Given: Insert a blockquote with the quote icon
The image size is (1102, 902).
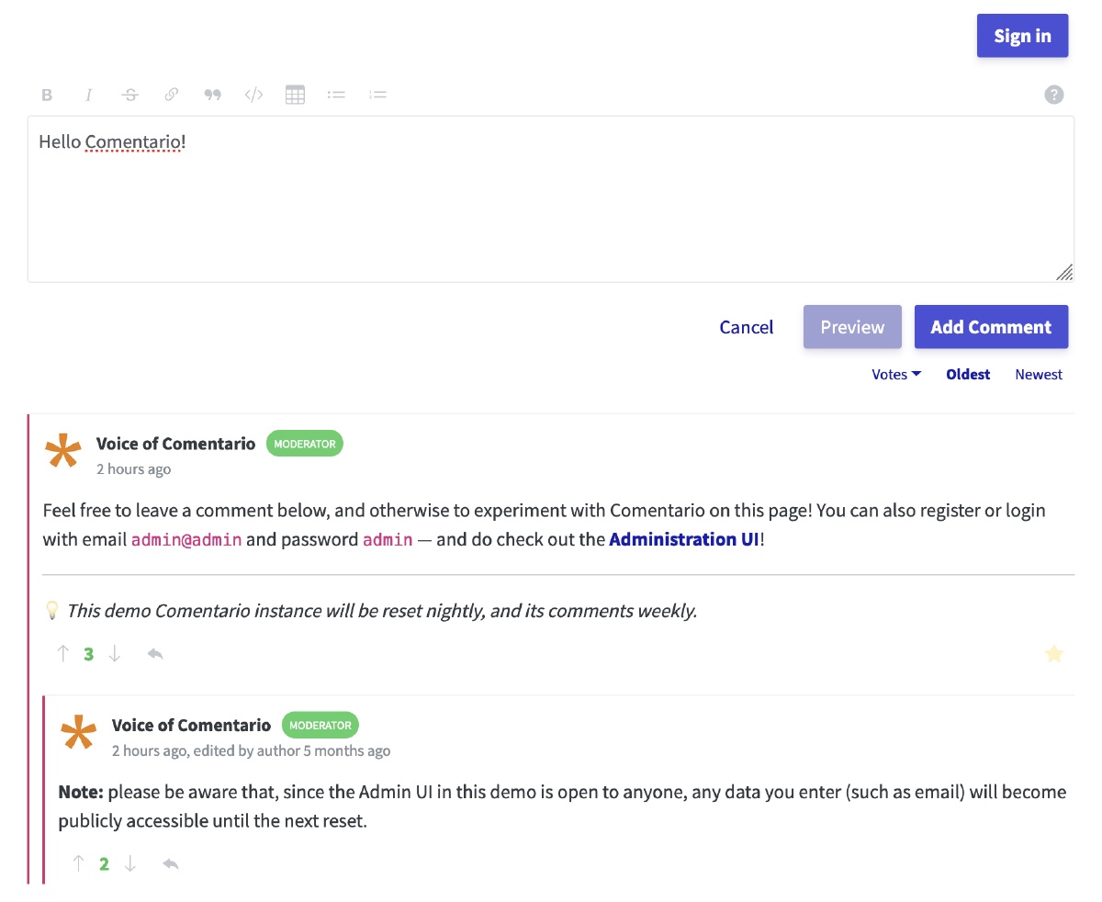Looking at the screenshot, I should [213, 95].
